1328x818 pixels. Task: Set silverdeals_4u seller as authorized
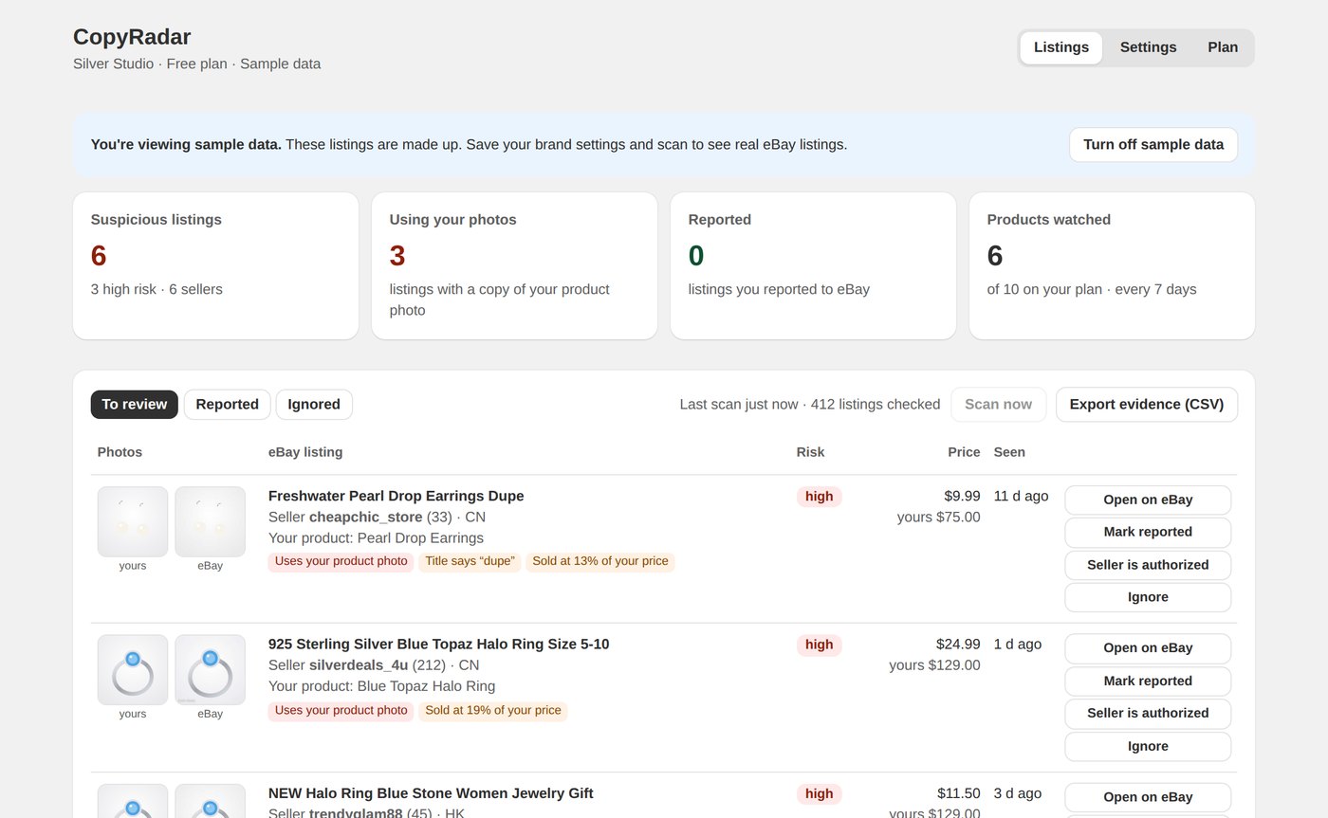1148,713
